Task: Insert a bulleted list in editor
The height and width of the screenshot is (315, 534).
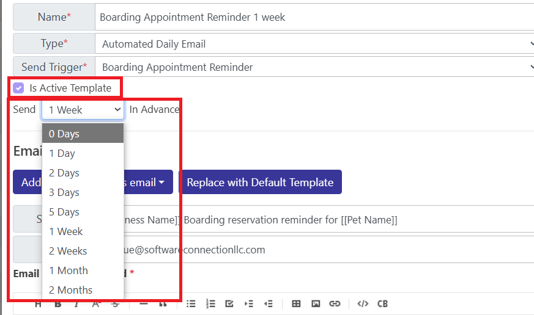Action: tap(191, 303)
